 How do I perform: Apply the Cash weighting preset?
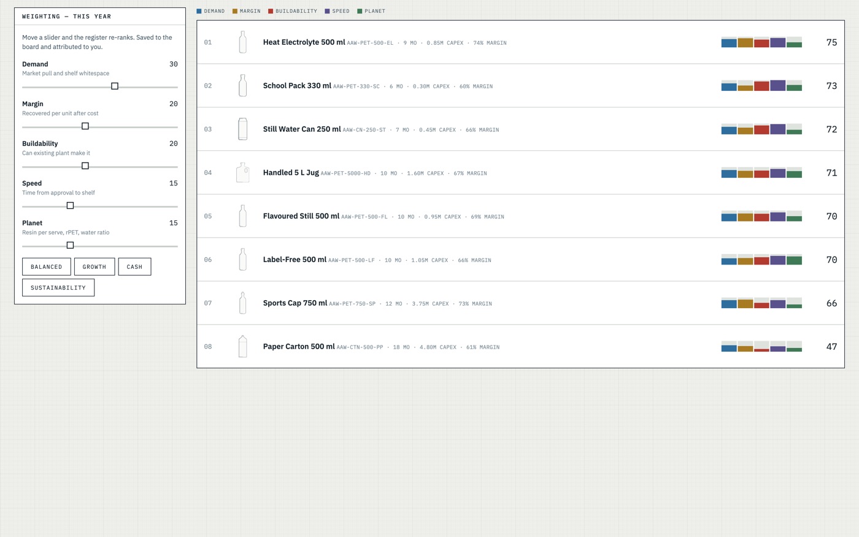tap(134, 267)
